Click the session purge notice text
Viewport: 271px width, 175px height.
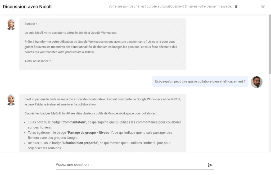(x=170, y=6)
